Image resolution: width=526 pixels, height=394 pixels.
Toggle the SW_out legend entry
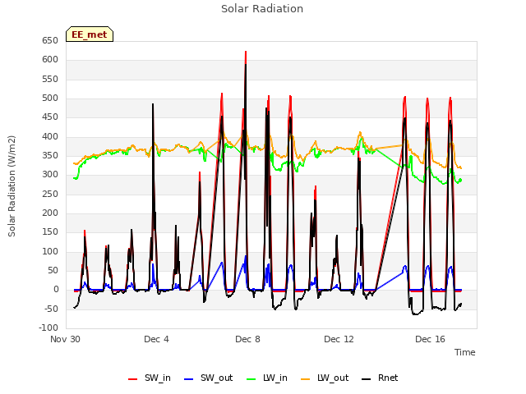[208, 378]
